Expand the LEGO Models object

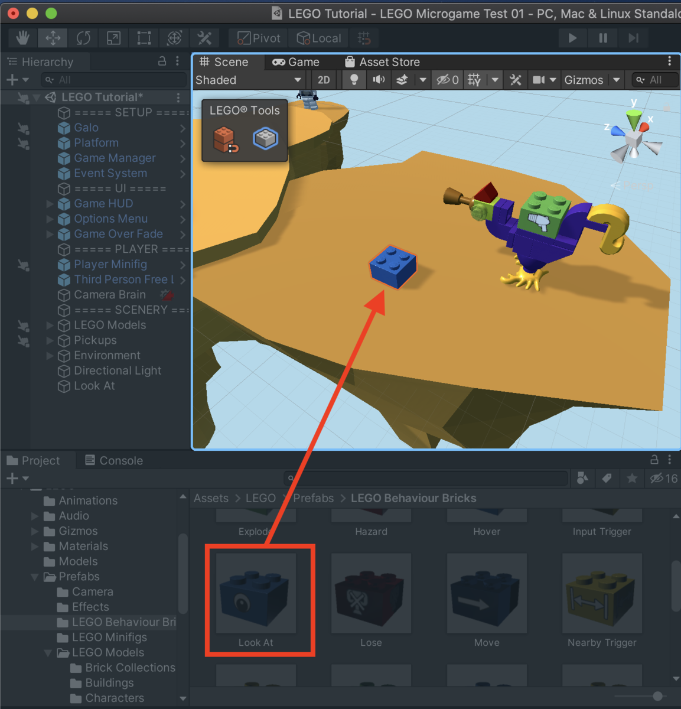click(50, 326)
